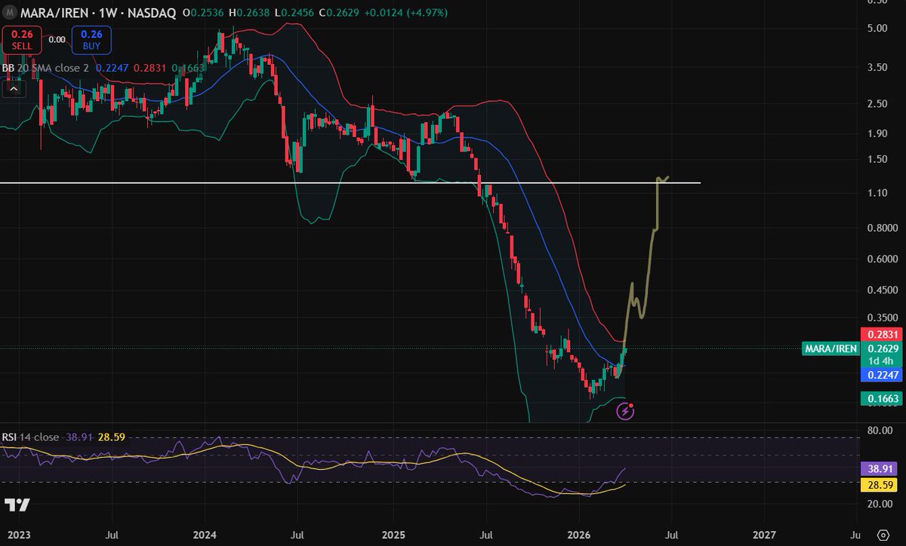
Task: Click the blue 0.2247 price axis label
Action: [x=883, y=375]
